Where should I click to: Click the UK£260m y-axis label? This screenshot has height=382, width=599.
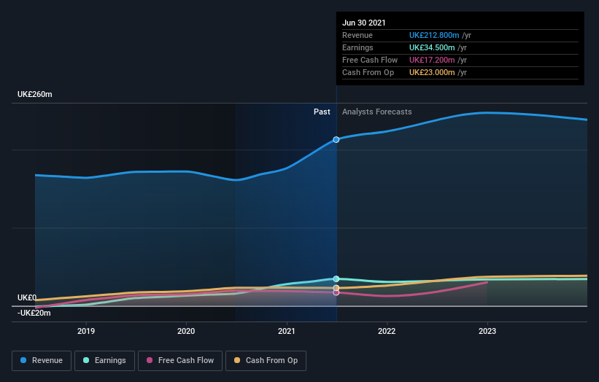coord(35,94)
